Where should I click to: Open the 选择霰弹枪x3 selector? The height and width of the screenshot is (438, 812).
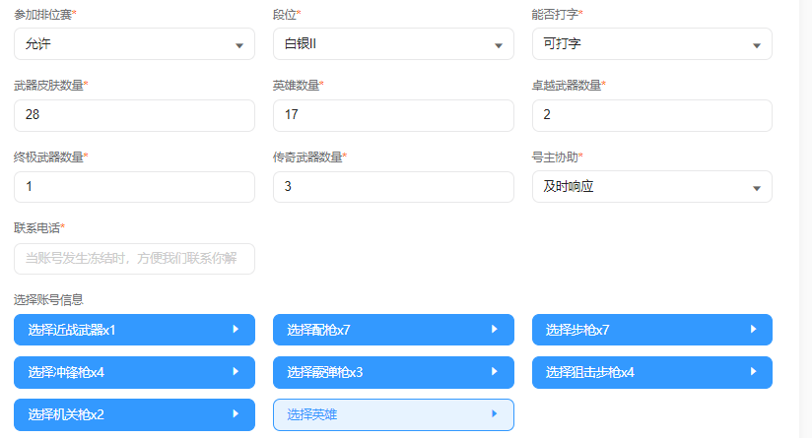[393, 372]
